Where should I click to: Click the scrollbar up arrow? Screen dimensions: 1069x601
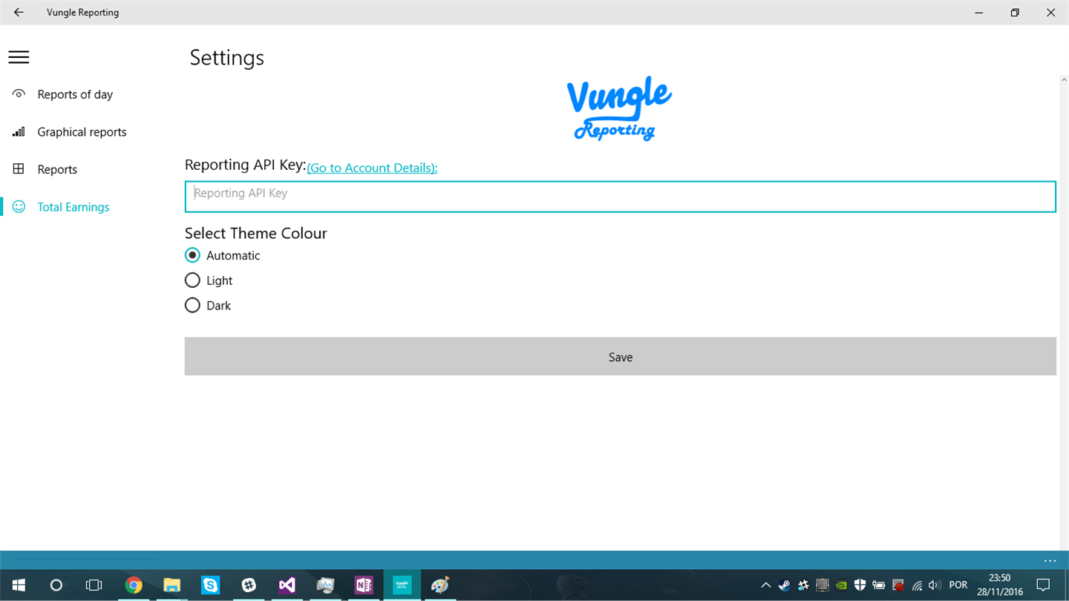click(1064, 80)
